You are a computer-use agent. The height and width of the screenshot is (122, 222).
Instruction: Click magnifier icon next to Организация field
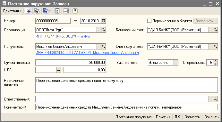(104, 30)
